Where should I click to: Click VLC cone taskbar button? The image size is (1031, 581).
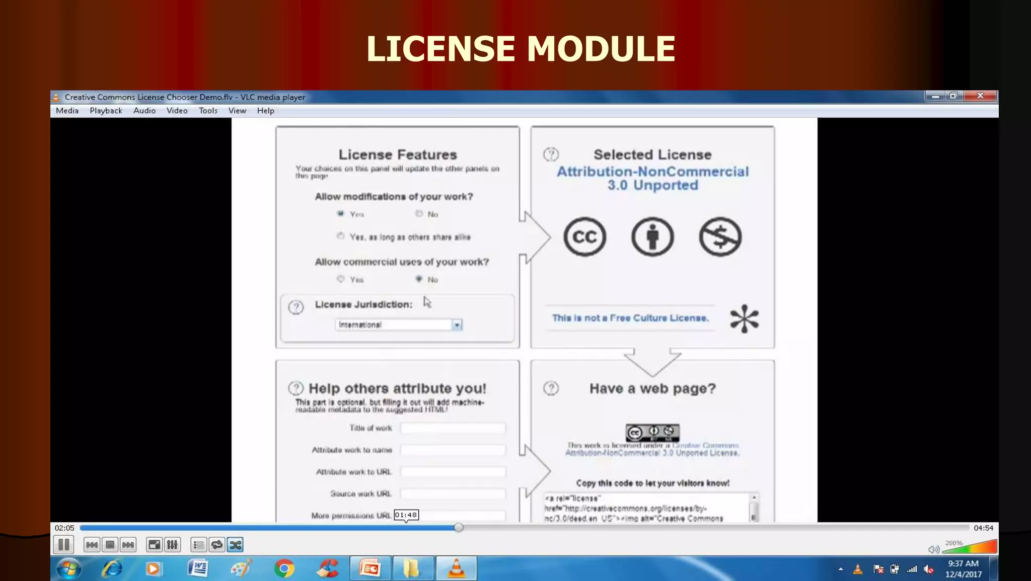coord(456,569)
